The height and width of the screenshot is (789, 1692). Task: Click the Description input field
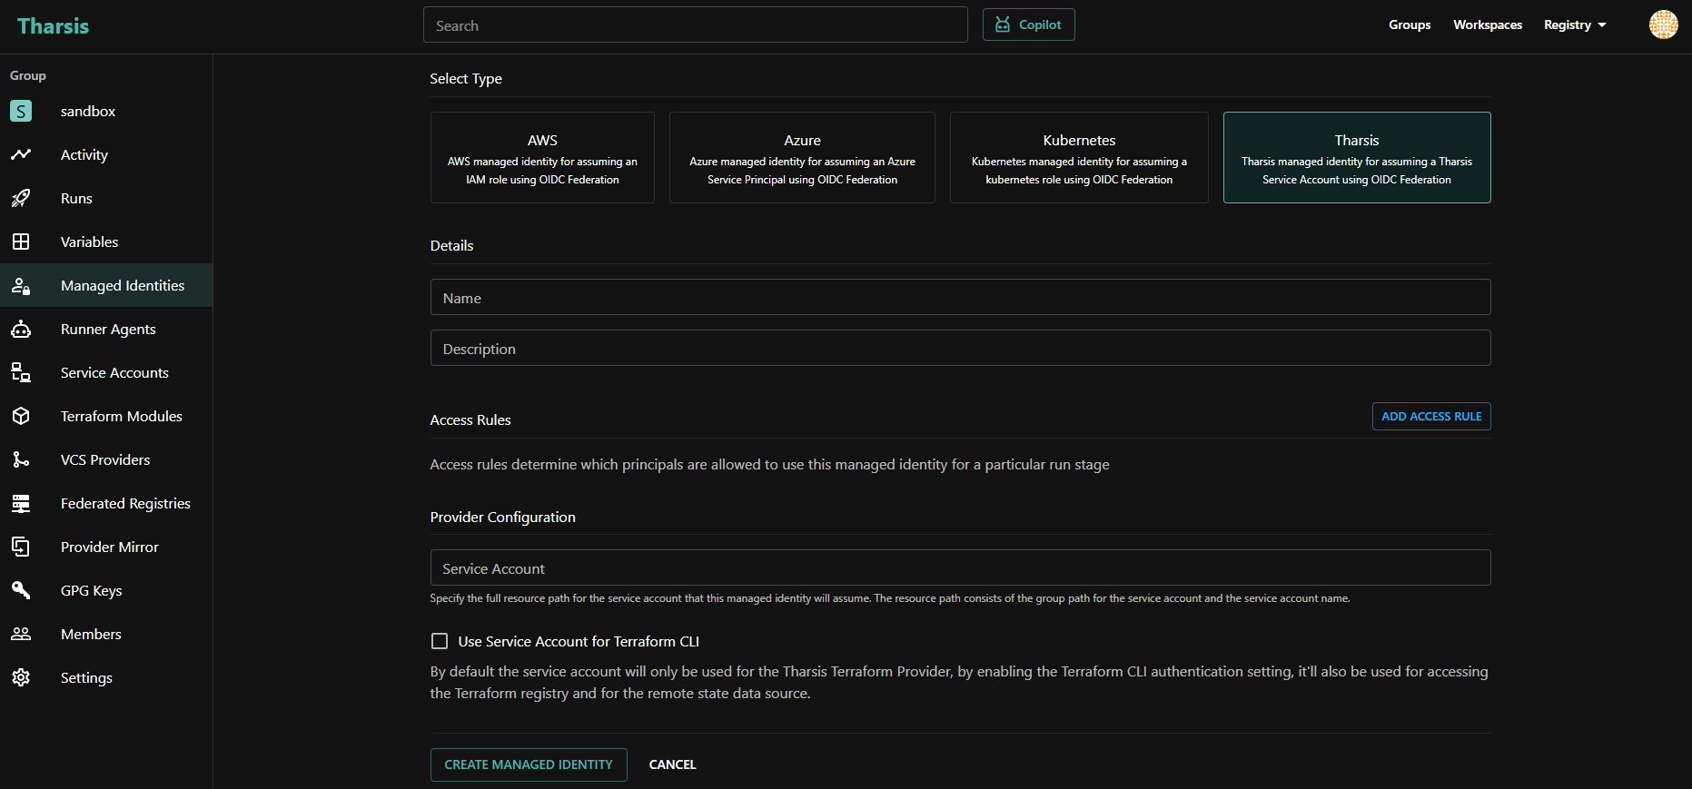point(961,348)
